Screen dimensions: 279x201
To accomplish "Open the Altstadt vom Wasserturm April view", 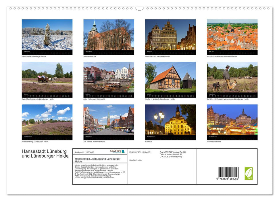I will point(232,36).
